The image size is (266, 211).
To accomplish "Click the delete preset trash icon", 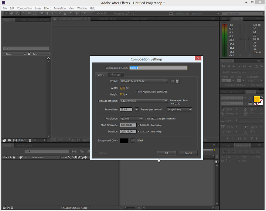I will (177, 81).
